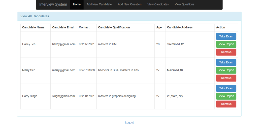Remove candidate Harry Singh

(x=226, y=104)
